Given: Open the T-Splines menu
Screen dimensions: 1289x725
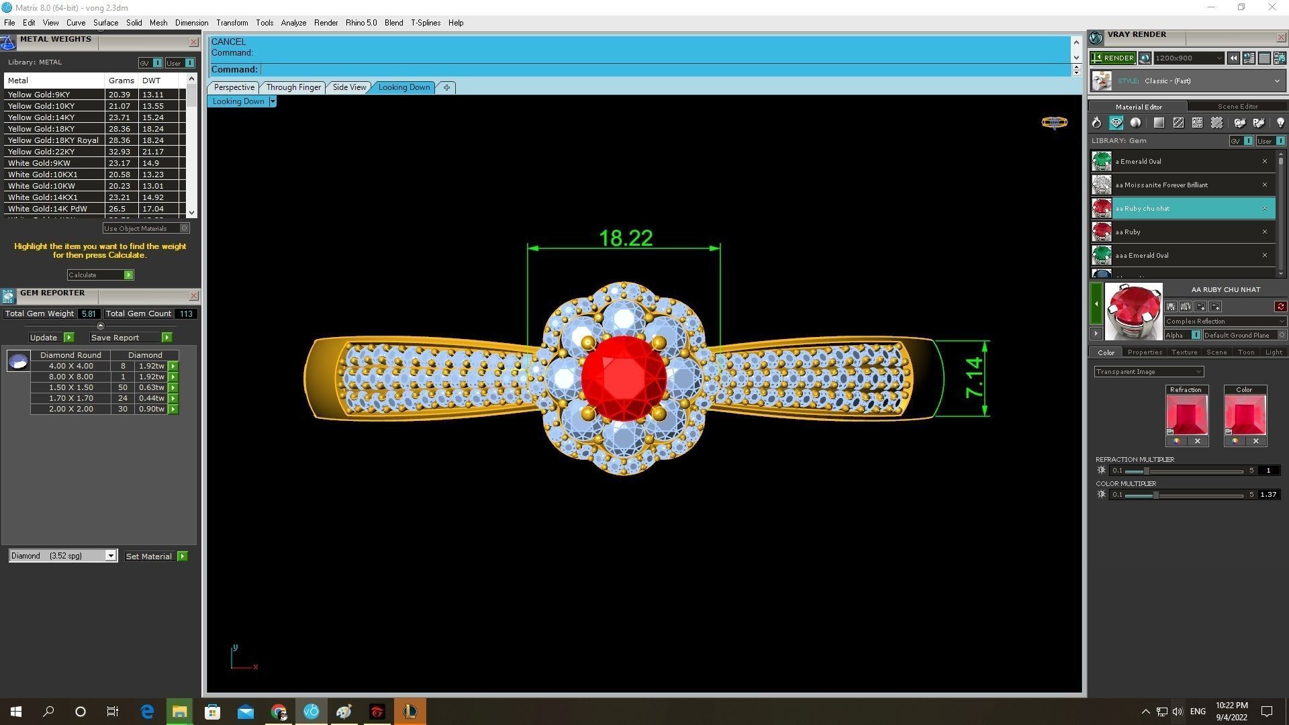Looking at the screenshot, I should tap(426, 23).
